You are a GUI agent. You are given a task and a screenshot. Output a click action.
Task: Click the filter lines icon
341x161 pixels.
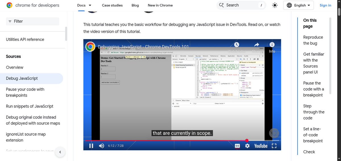10,21
